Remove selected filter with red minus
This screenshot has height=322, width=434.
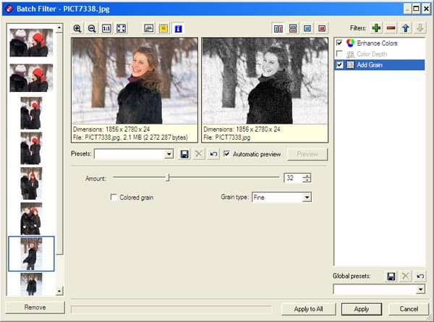tap(391, 28)
